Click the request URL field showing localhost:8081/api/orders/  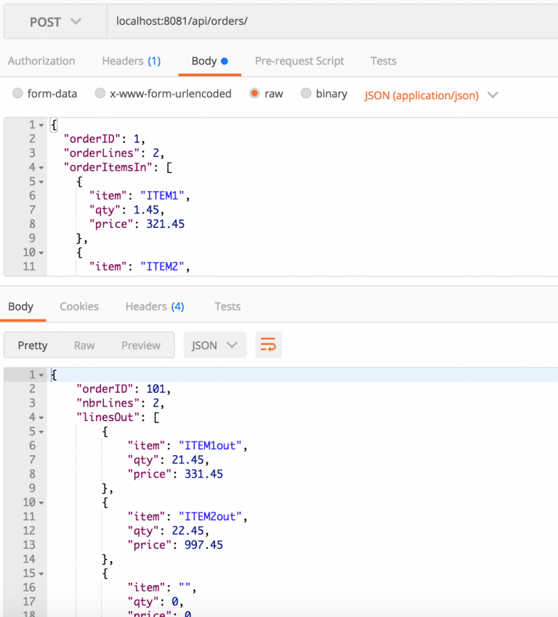[x=218, y=20]
